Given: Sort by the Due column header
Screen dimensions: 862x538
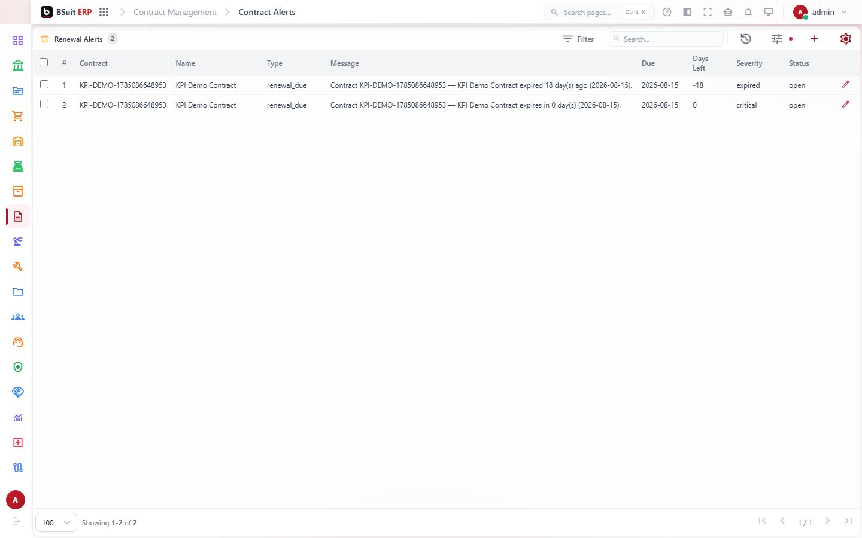Looking at the screenshot, I should tap(648, 63).
